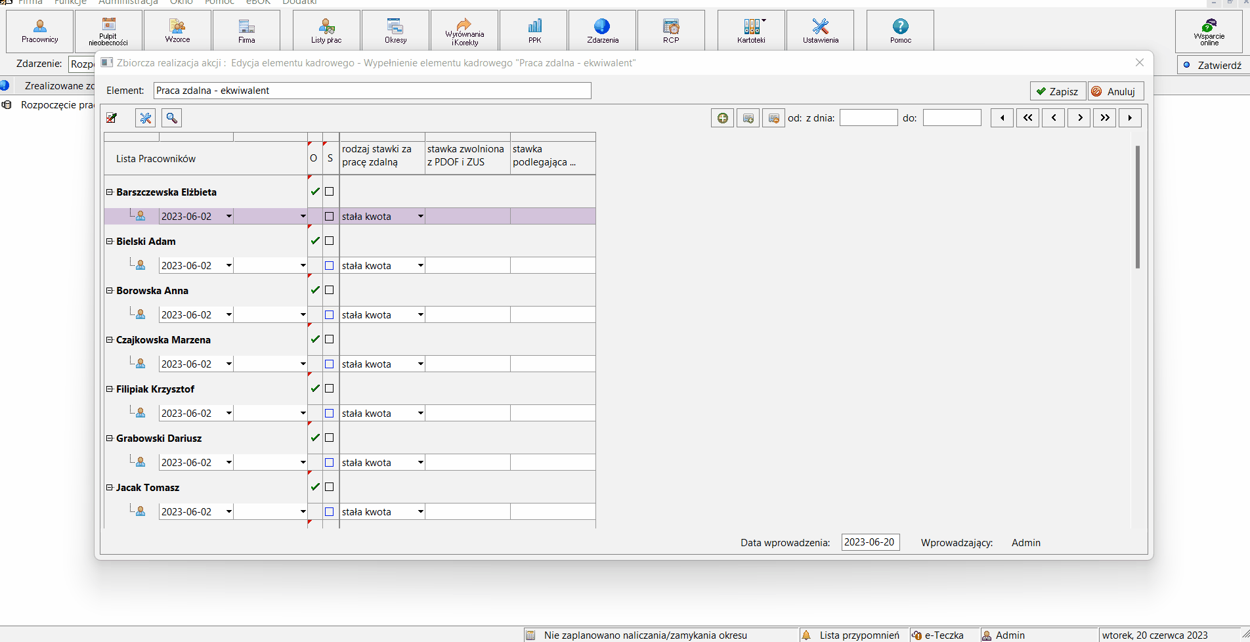1250x642 pixels.
Task: Click the green plus add icon
Action: [x=723, y=118]
